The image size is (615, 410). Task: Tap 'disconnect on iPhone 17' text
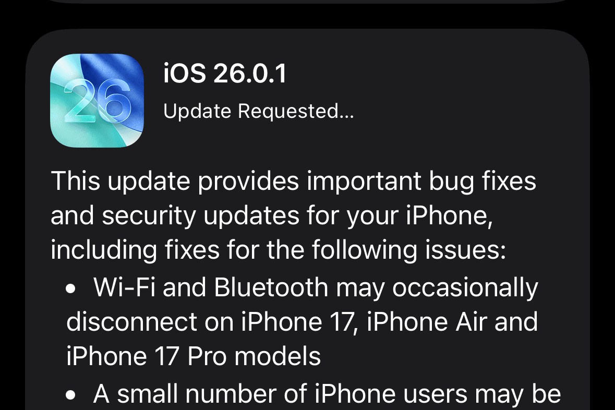210,322
